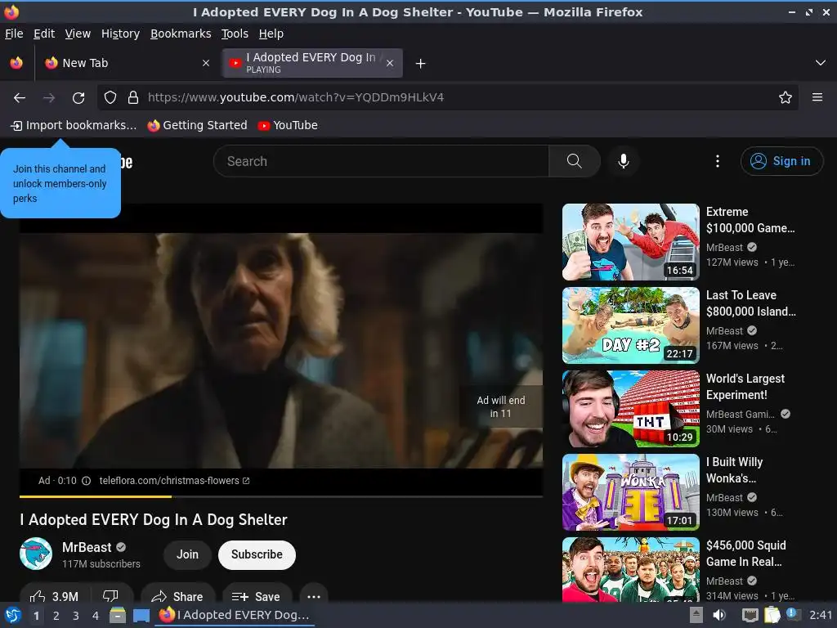The image size is (837, 628).
Task: Open MrBeast channel name link
Action: pyautogui.click(x=87, y=547)
